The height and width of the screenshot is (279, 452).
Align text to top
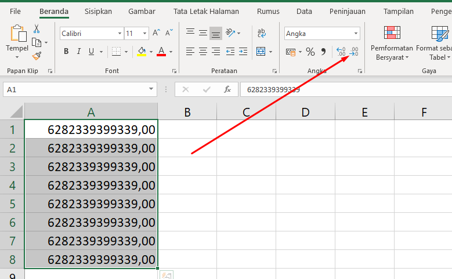click(190, 32)
